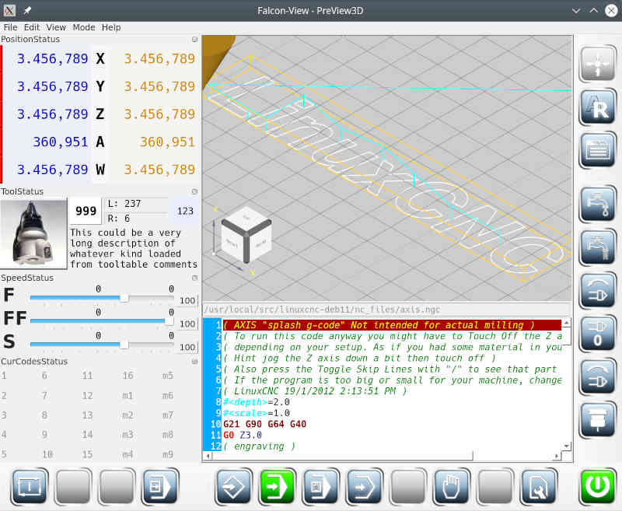Open the View menu
This screenshot has width=622, height=511.
pos(56,27)
